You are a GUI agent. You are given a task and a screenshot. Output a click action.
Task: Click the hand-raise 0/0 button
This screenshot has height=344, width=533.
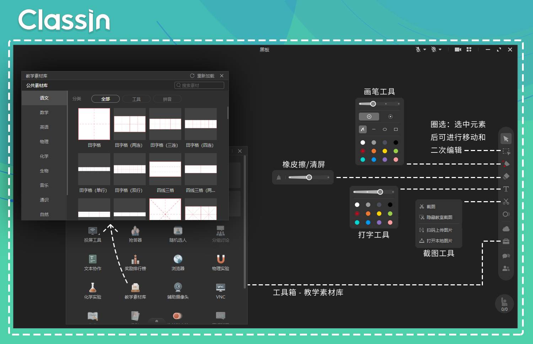pos(505,304)
